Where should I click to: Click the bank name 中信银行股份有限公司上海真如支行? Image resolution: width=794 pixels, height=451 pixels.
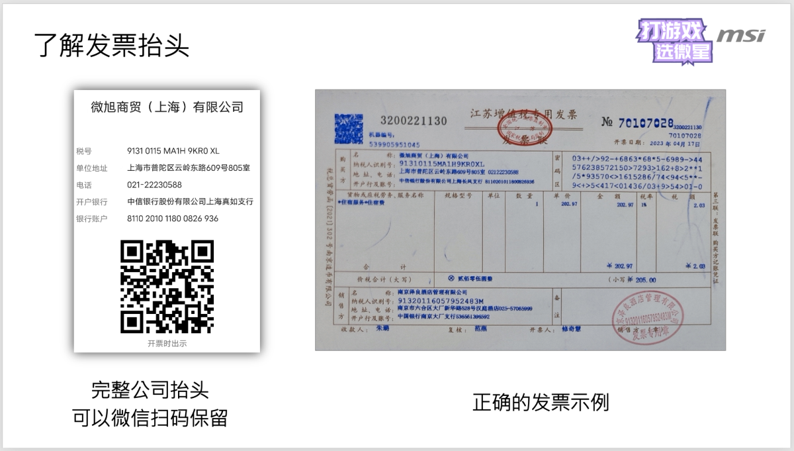coord(190,201)
